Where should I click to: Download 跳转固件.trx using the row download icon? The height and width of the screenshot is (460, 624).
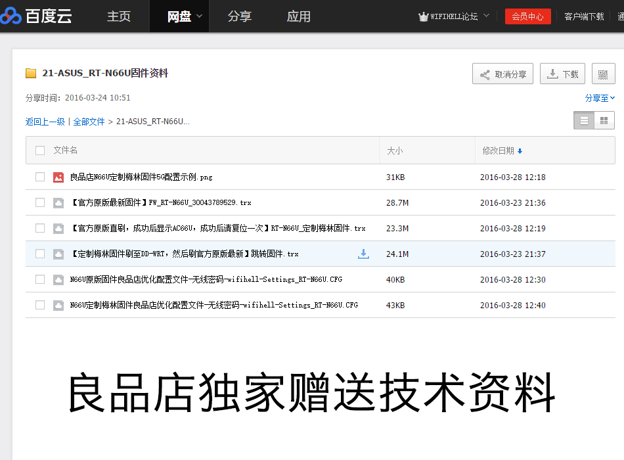coord(363,254)
